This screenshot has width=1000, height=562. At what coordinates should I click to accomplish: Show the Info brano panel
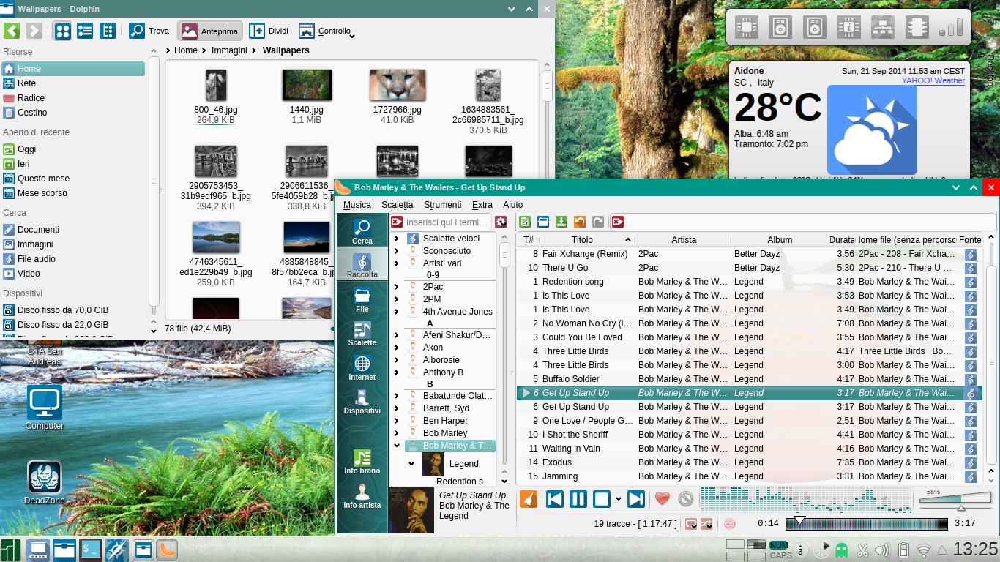pyautogui.click(x=362, y=462)
